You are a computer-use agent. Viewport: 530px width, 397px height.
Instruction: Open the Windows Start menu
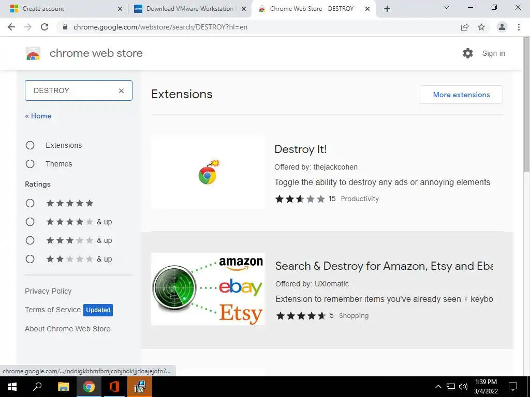pyautogui.click(x=12, y=387)
